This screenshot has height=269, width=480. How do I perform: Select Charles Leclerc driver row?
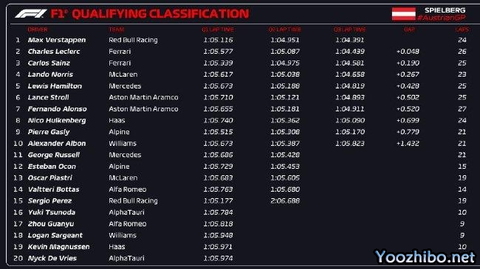click(x=240, y=52)
